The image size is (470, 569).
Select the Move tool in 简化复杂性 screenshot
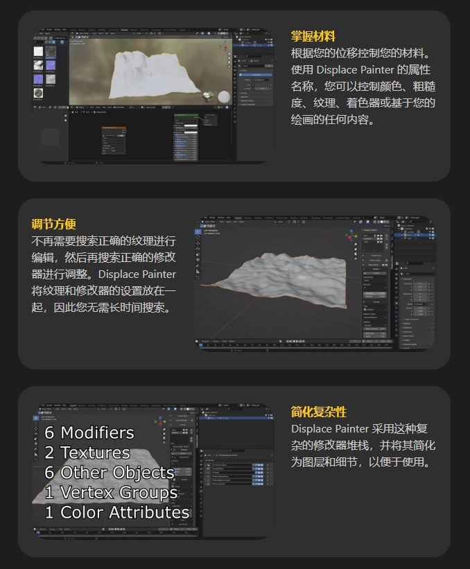pyautogui.click(x=36, y=428)
